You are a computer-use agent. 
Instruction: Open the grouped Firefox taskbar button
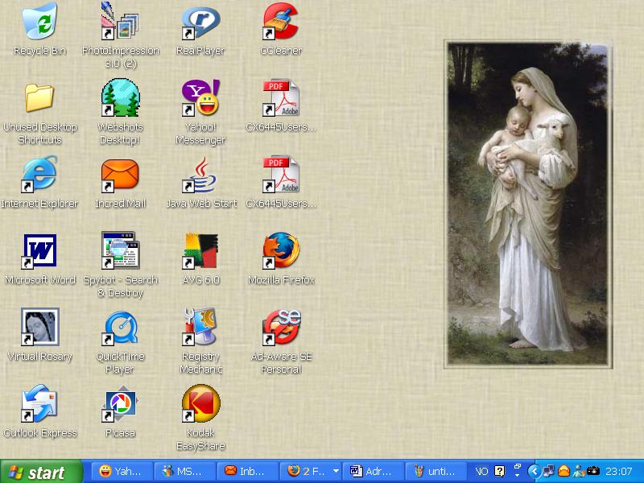[311, 471]
